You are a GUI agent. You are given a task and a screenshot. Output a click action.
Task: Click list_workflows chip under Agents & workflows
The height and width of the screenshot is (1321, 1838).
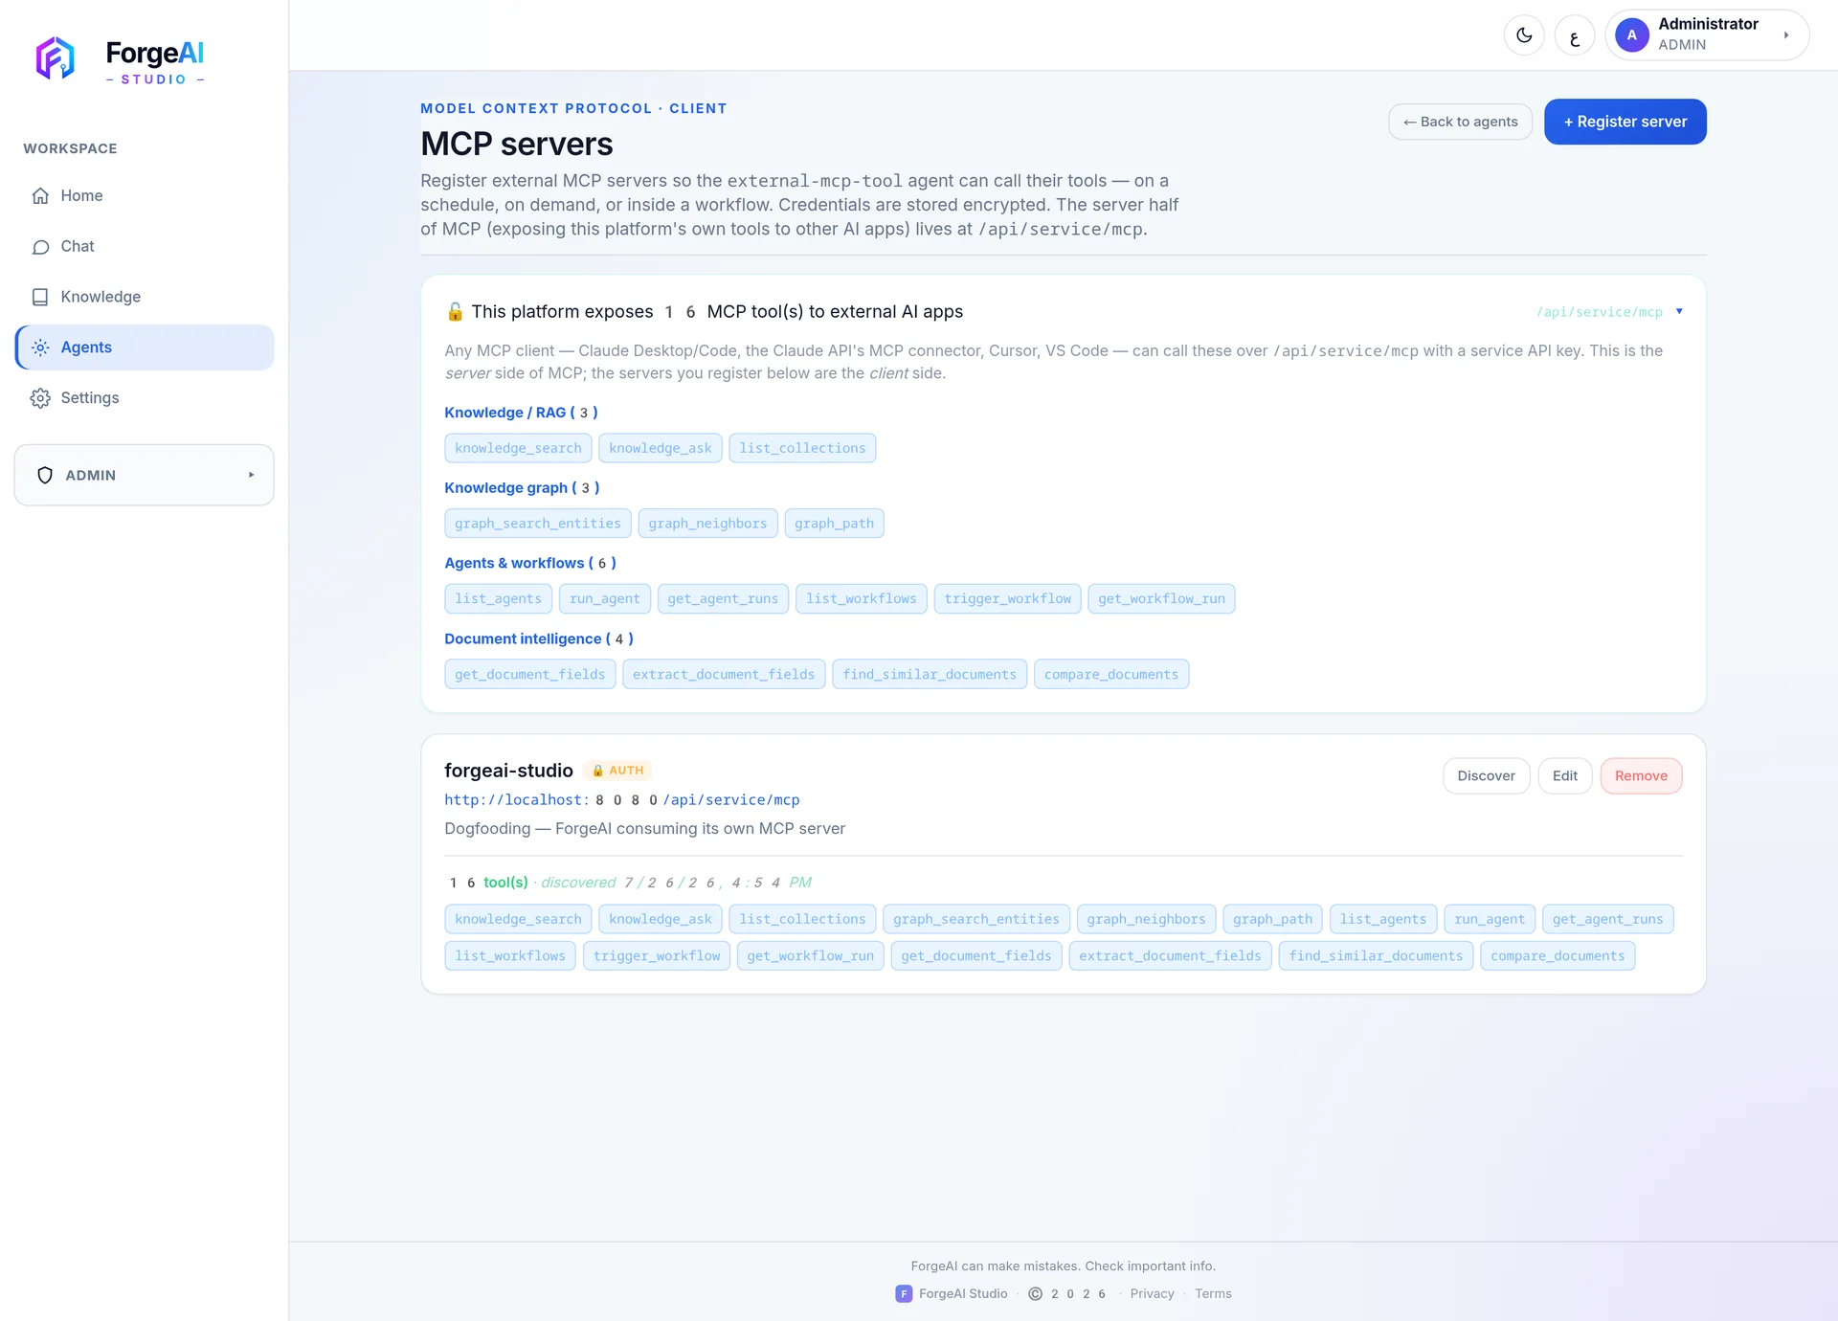[861, 599]
